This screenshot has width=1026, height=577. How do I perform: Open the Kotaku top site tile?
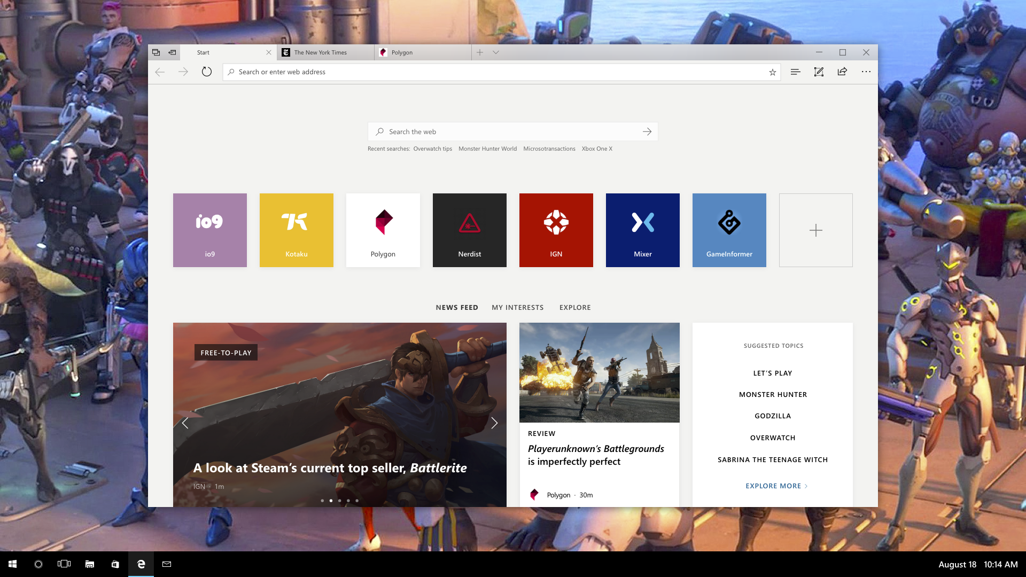[x=297, y=230]
